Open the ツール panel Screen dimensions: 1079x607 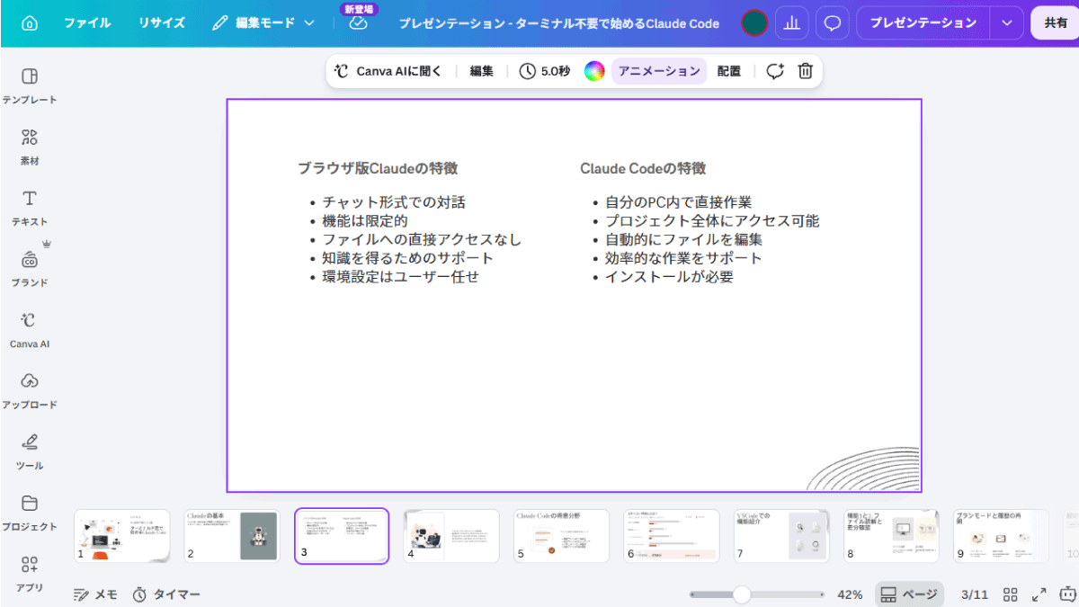(x=29, y=451)
